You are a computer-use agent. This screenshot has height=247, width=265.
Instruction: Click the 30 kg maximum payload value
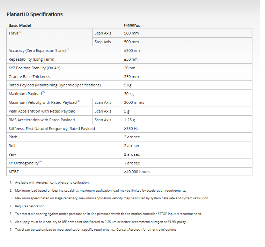[129, 94]
